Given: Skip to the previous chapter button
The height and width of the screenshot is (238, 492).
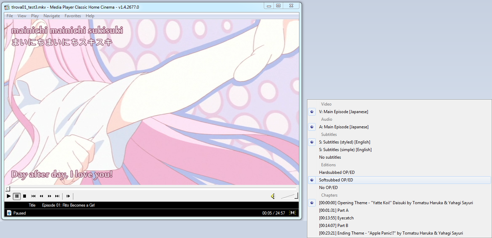Looking at the screenshot, I should point(33,196).
